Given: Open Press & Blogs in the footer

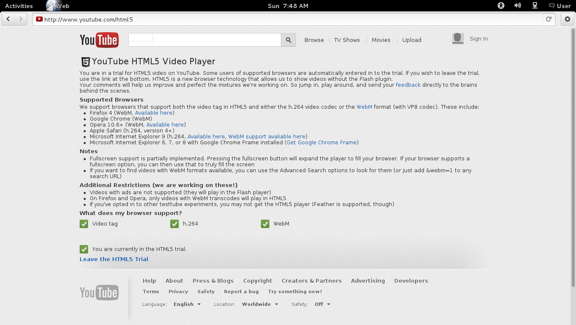Looking at the screenshot, I should [x=213, y=281].
